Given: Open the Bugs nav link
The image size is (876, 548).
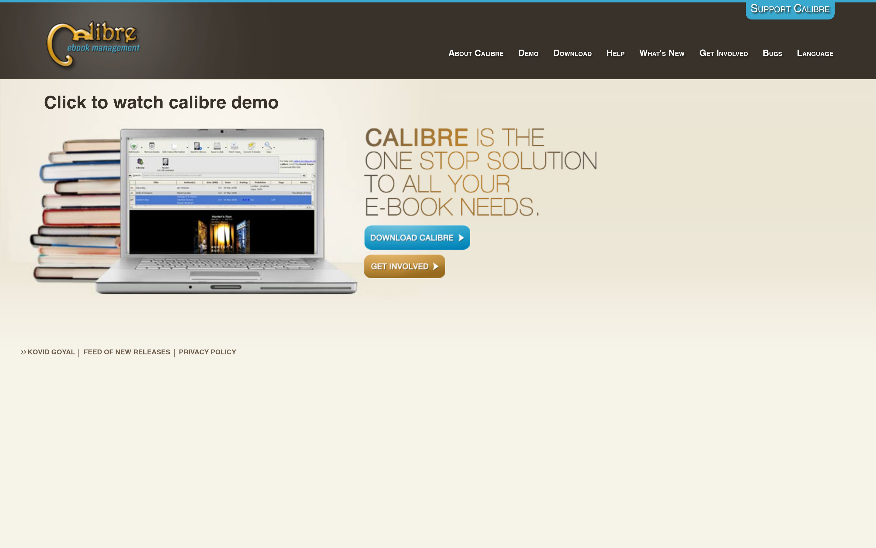Looking at the screenshot, I should [x=772, y=53].
